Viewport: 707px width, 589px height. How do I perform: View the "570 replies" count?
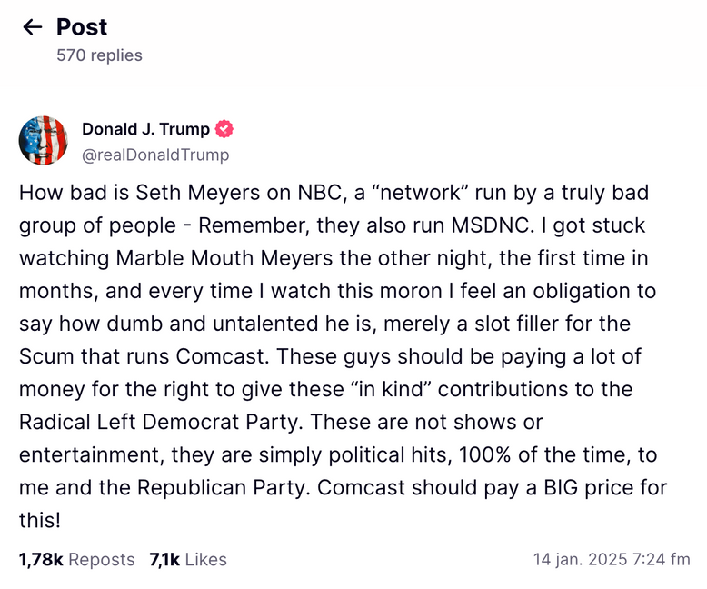99,55
